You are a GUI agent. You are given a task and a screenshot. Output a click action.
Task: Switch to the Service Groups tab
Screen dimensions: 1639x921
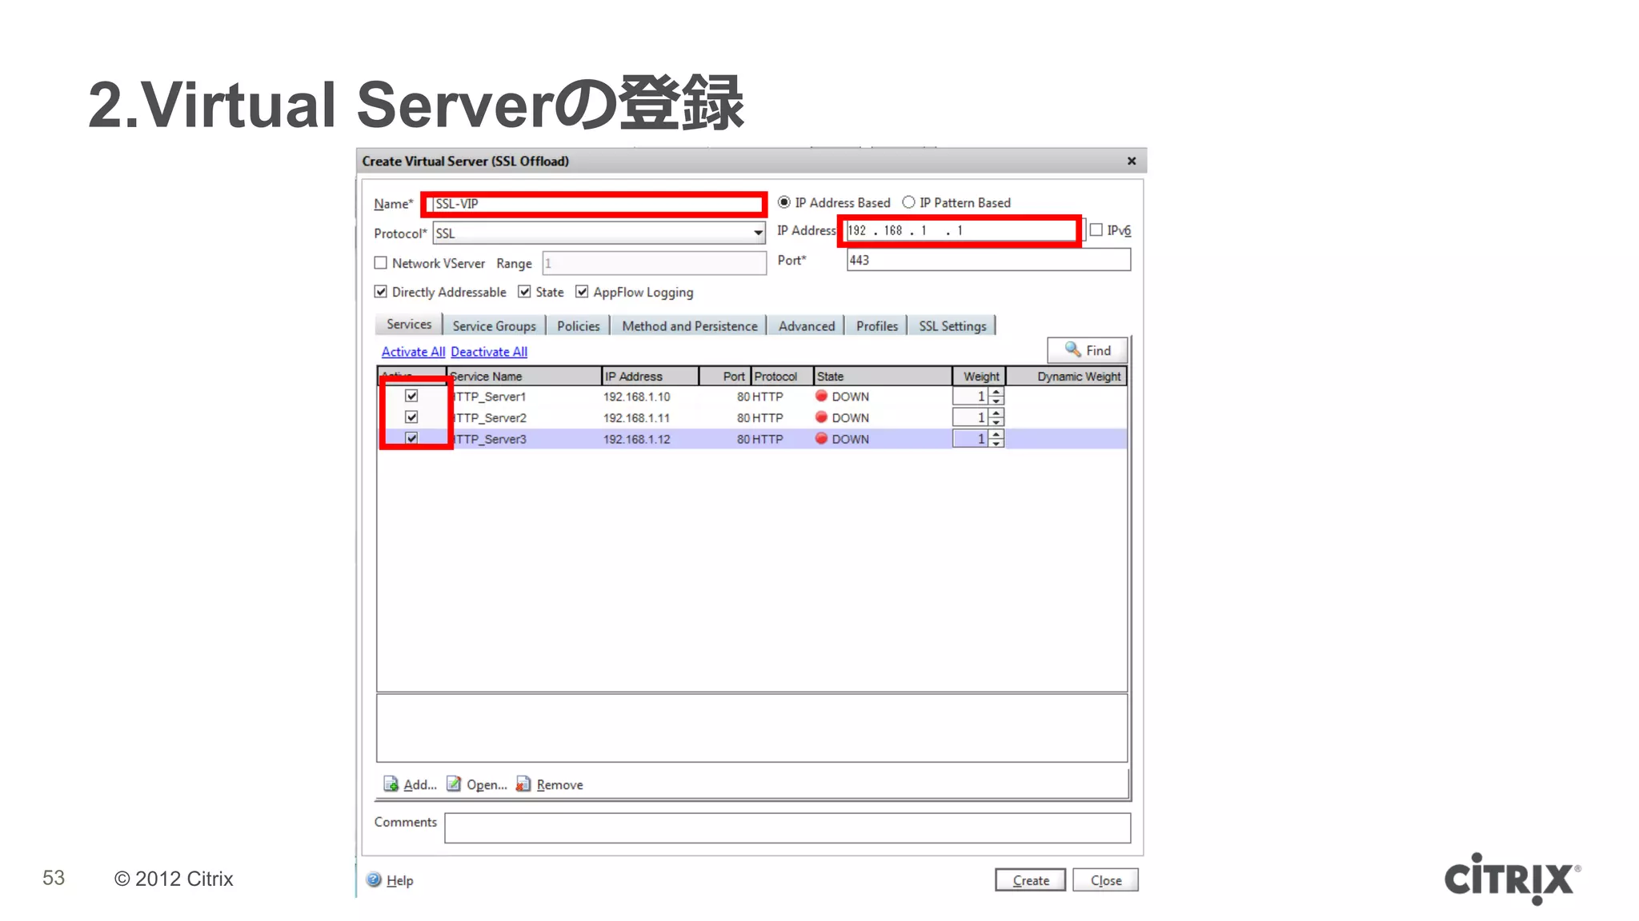(494, 325)
